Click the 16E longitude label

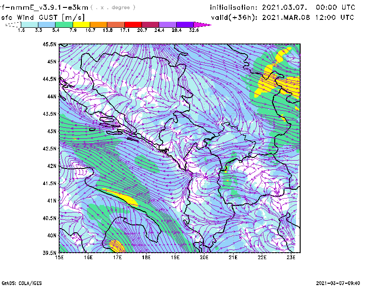pos(88,257)
